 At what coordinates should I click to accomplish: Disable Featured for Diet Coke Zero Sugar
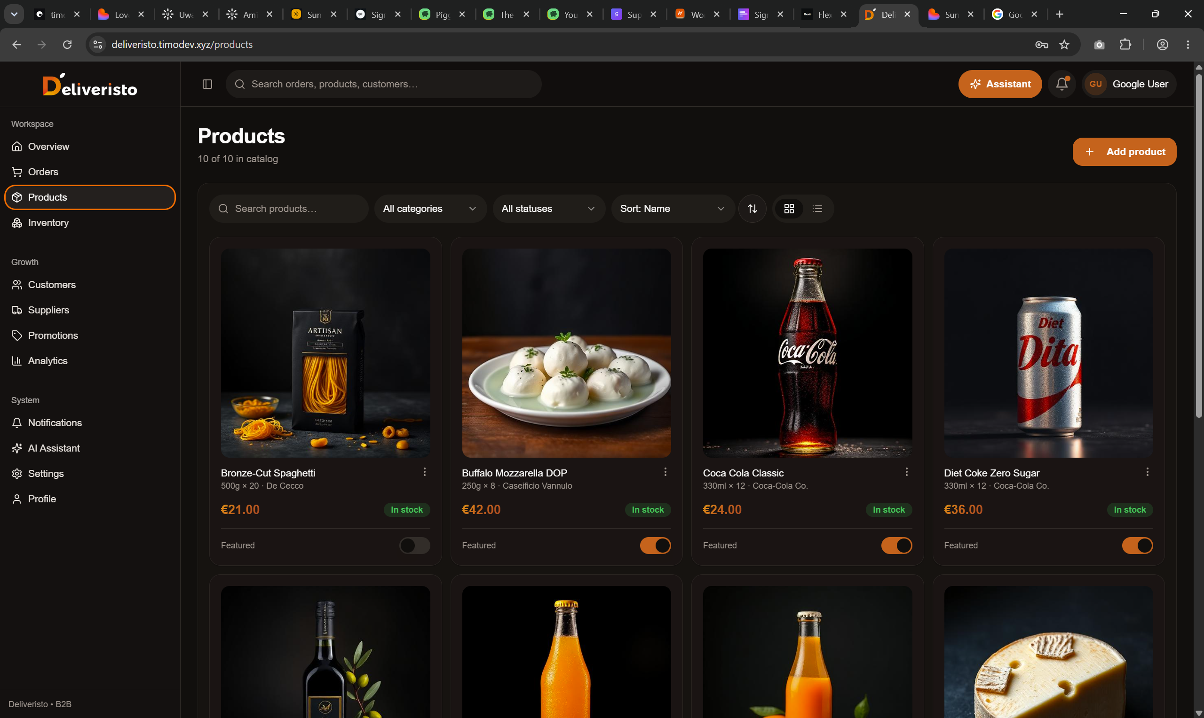point(1137,545)
